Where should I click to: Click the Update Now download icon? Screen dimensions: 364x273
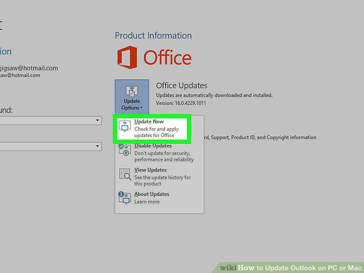point(124,126)
